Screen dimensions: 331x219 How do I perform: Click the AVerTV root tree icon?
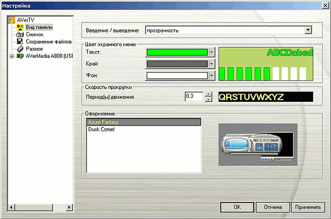point(12,20)
